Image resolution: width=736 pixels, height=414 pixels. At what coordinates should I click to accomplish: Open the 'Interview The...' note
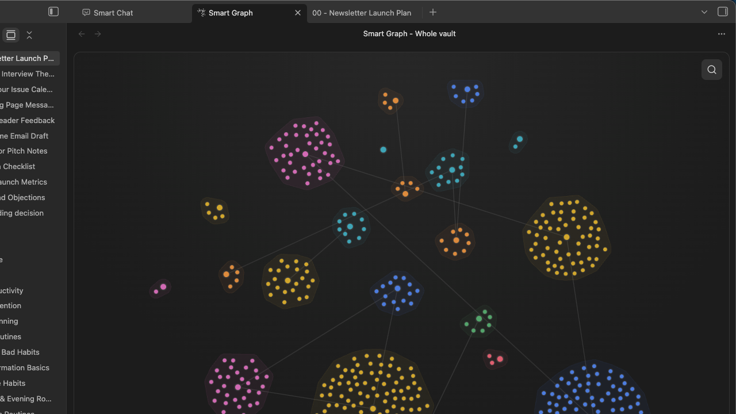(28, 74)
